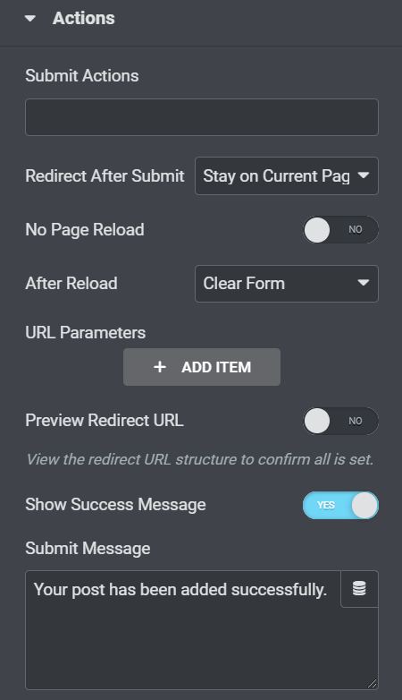Open the After Reload Clear Form dropdown
Image resolution: width=402 pixels, height=700 pixels.
(x=287, y=284)
